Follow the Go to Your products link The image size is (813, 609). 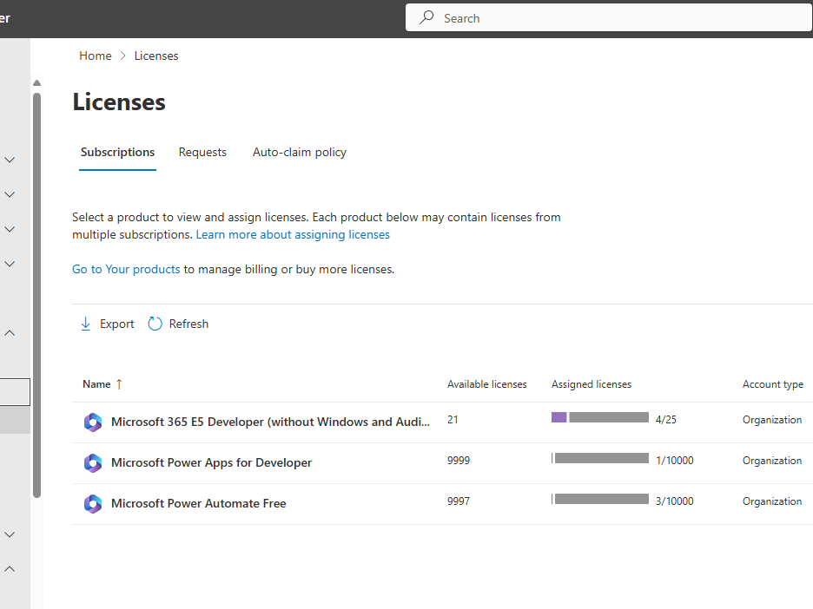[126, 269]
